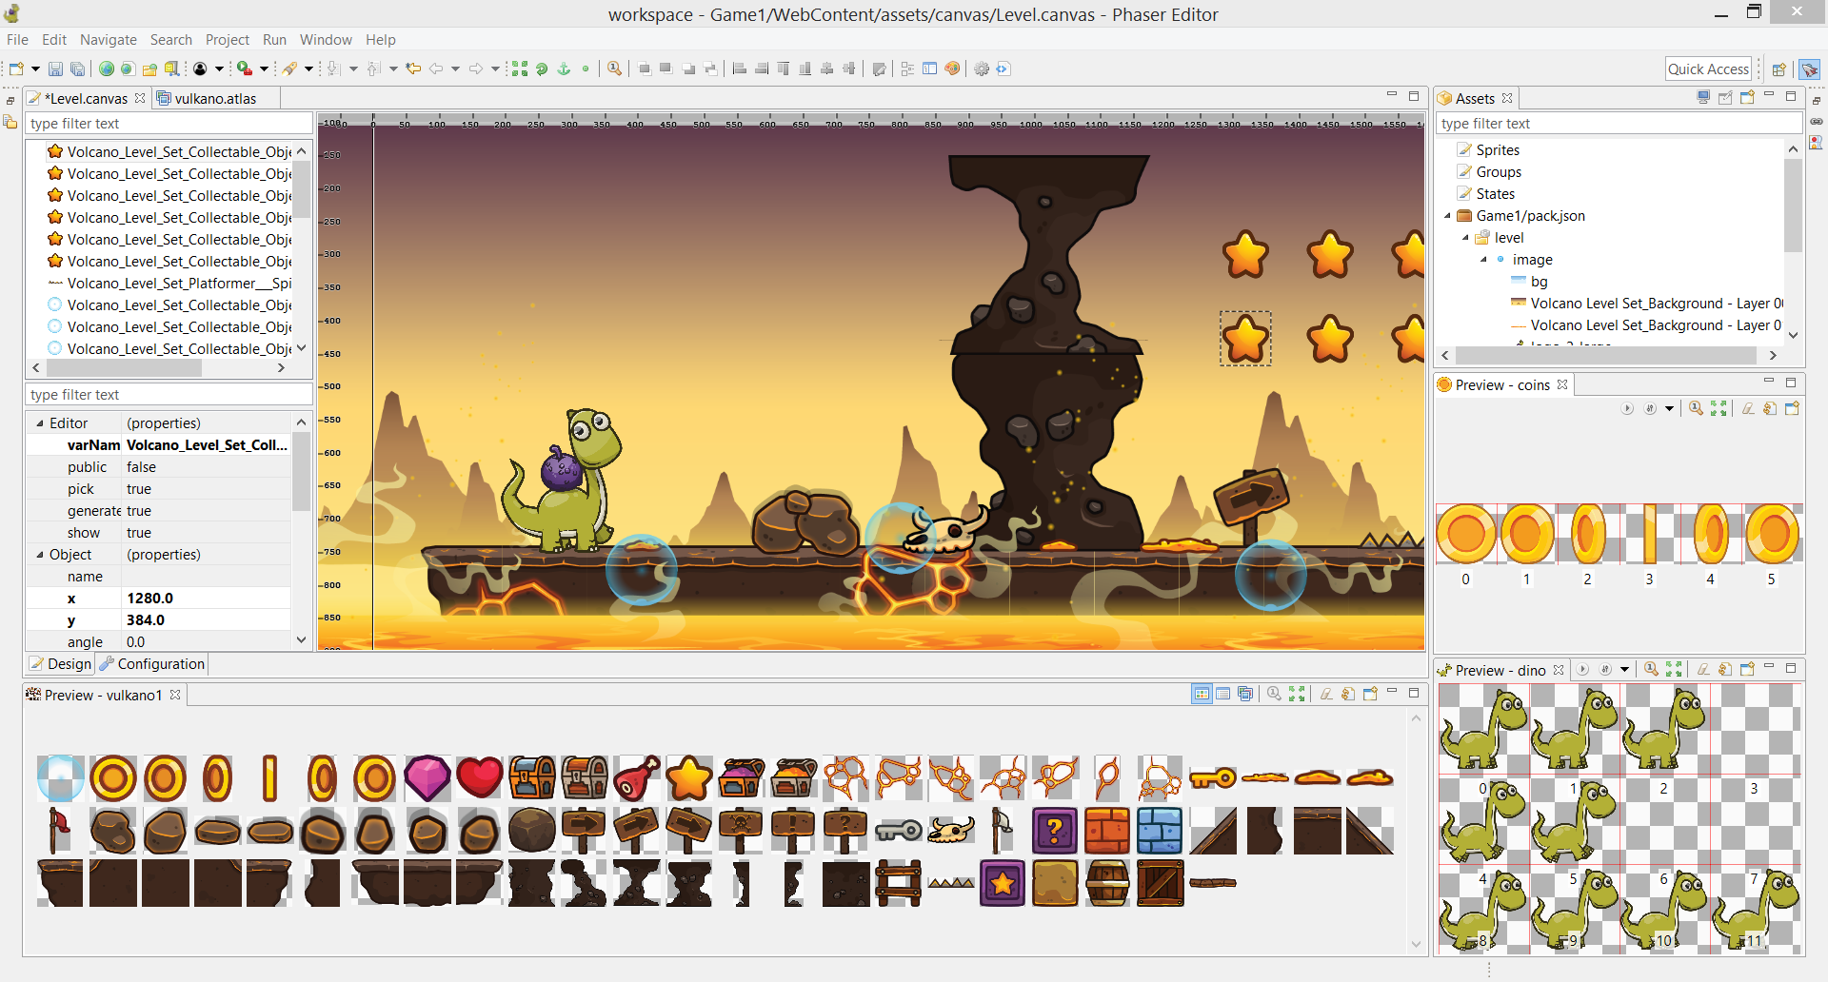Viewport: 1828px width, 982px height.
Task: Click the green globe icon in main toolbar
Action: coord(107,69)
